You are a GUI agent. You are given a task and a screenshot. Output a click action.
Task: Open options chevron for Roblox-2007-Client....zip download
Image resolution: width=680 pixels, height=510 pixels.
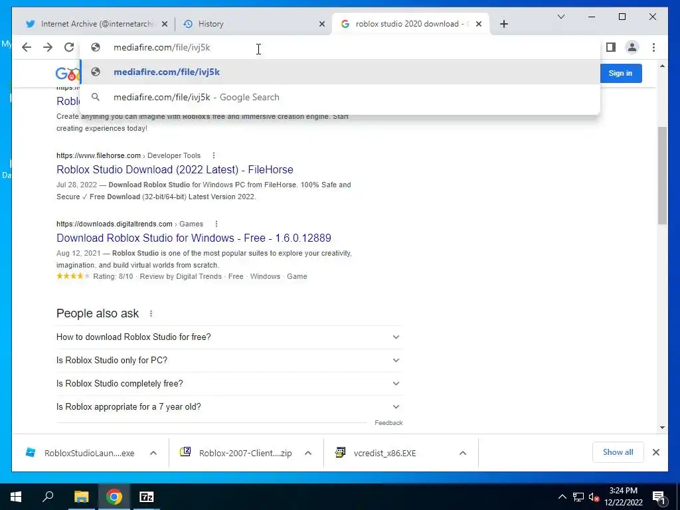pos(308,453)
